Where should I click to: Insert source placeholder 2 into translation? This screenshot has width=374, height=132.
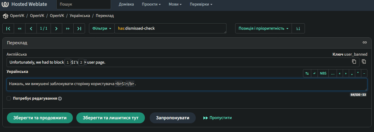pos(81,62)
